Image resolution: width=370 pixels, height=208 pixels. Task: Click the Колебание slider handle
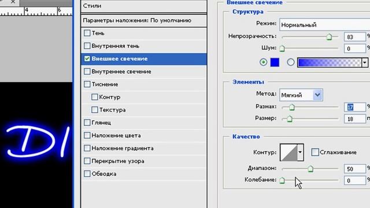click(x=282, y=181)
